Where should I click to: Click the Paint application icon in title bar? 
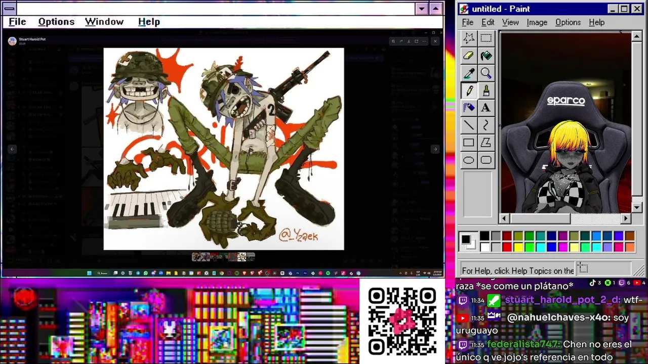pyautogui.click(x=464, y=9)
